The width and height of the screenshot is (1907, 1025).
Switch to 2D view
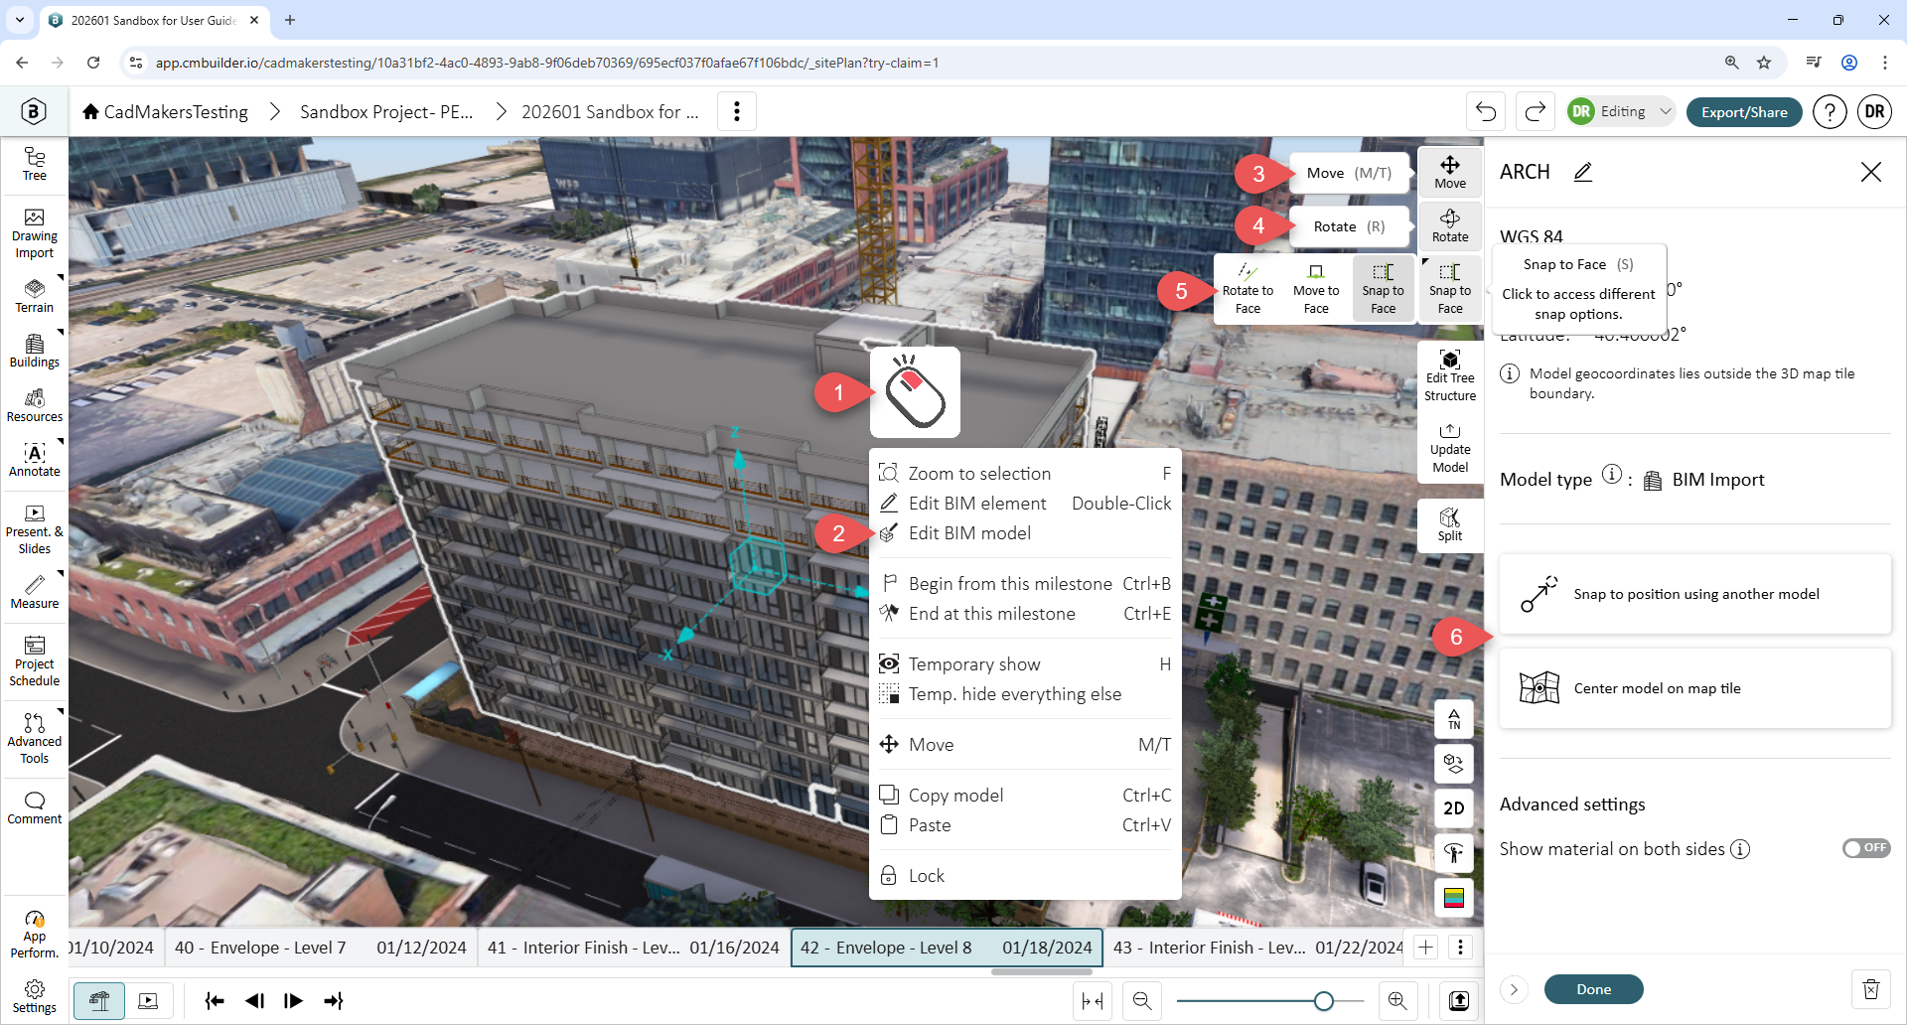[1454, 808]
